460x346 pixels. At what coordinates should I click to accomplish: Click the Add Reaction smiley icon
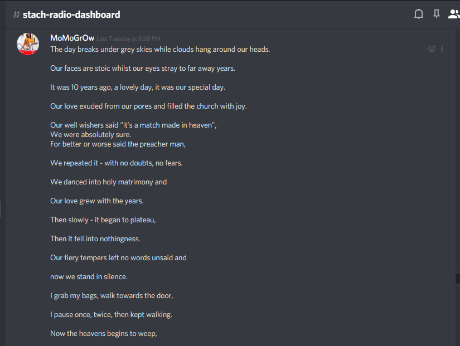point(431,48)
